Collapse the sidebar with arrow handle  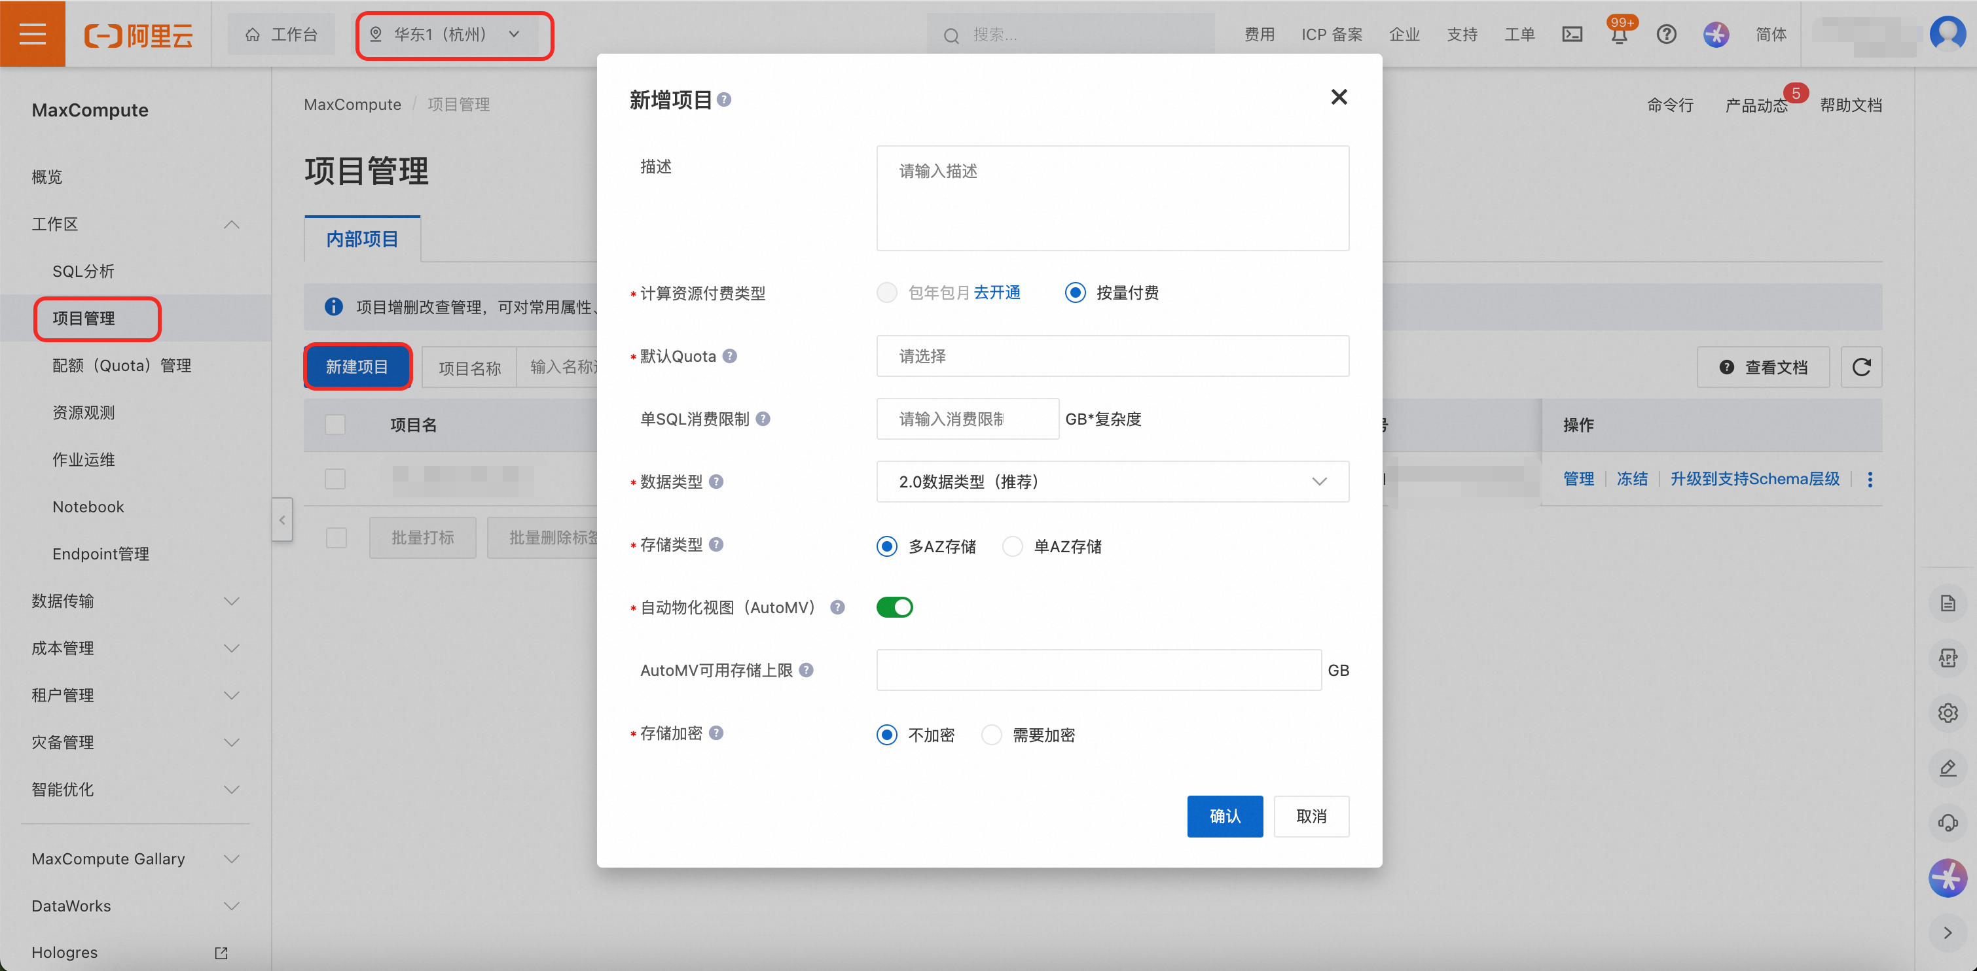[x=282, y=520]
